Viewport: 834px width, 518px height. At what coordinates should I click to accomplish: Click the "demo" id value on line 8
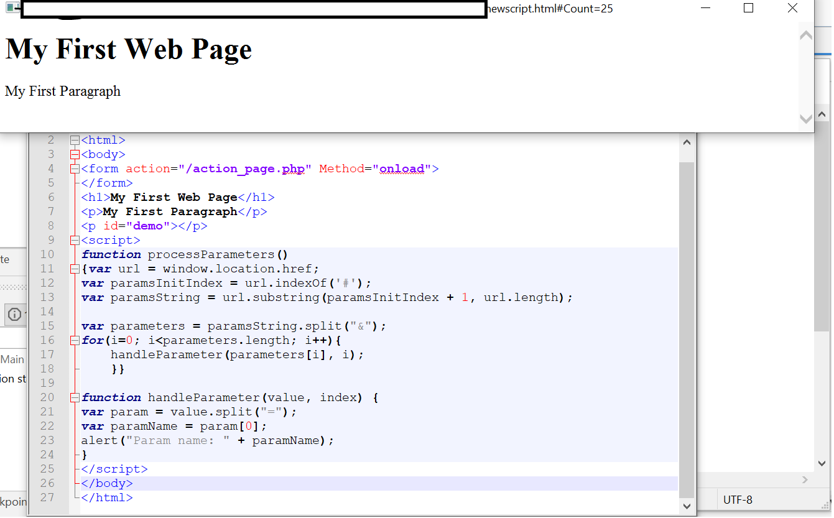click(x=148, y=226)
